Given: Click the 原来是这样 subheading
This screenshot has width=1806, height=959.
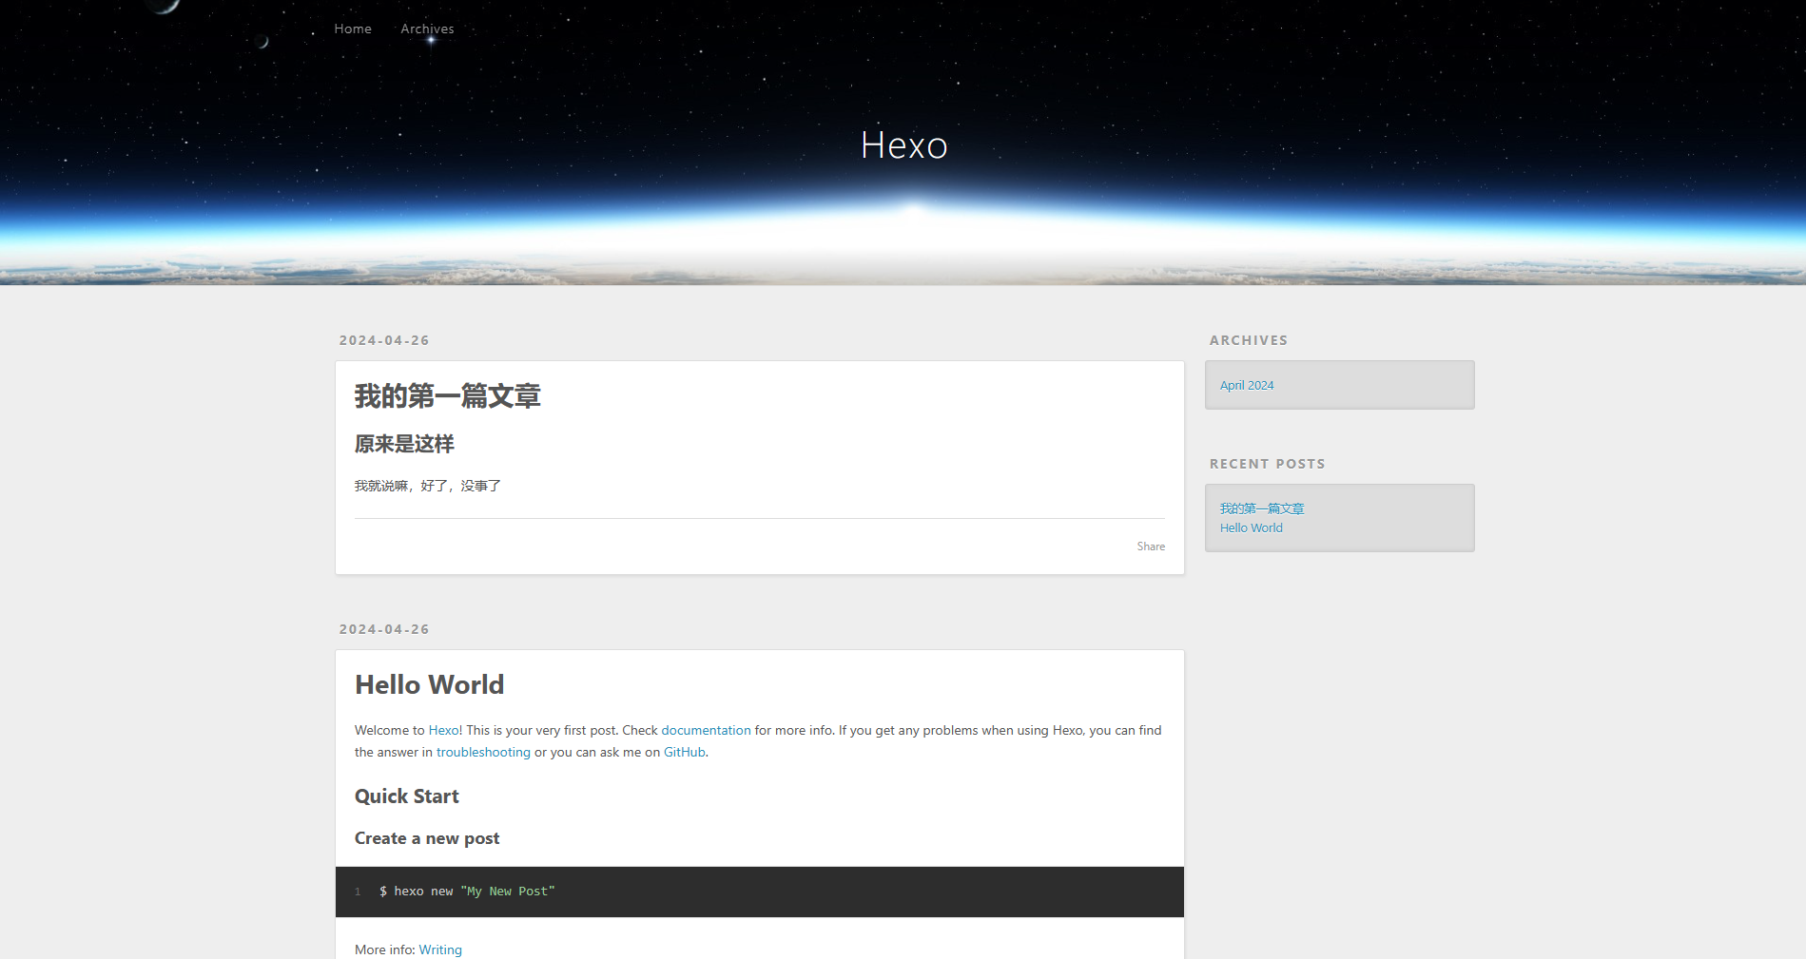Looking at the screenshot, I should click(x=404, y=444).
